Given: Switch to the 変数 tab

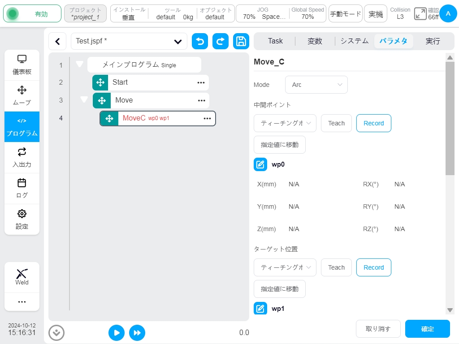Looking at the screenshot, I should 315,41.
